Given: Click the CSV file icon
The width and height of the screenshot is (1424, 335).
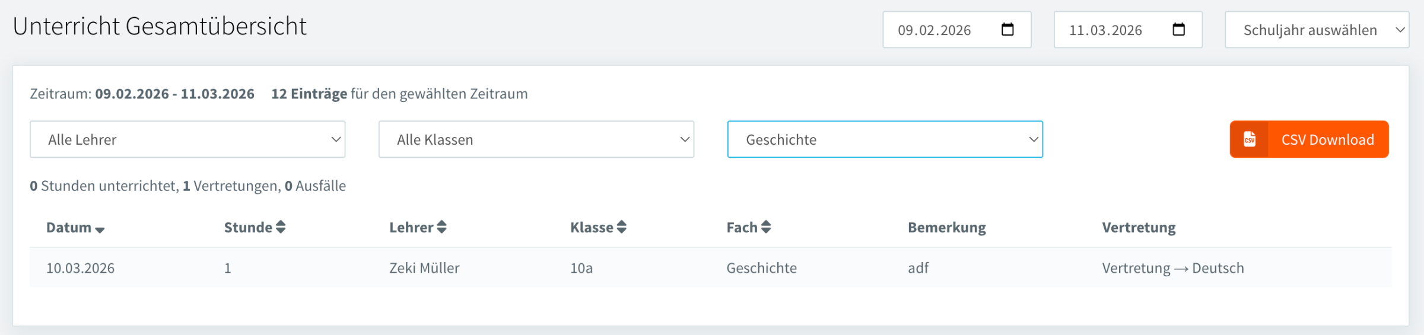Looking at the screenshot, I should [x=1250, y=139].
